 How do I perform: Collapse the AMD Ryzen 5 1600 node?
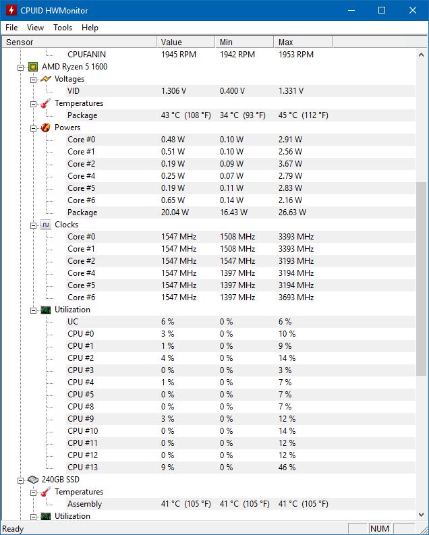coord(21,67)
